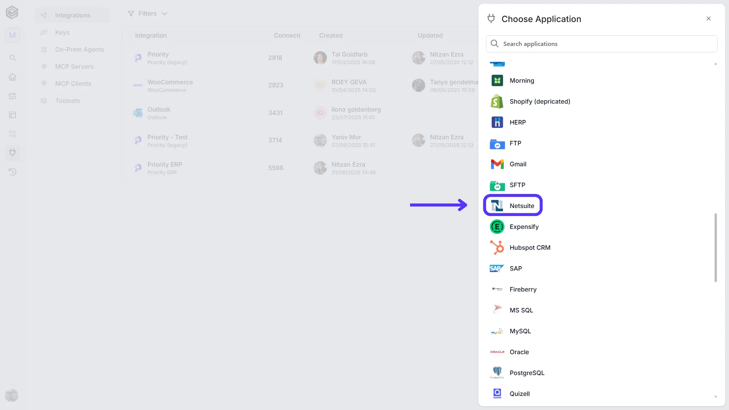Close the Choose Application panel

pos(708,19)
